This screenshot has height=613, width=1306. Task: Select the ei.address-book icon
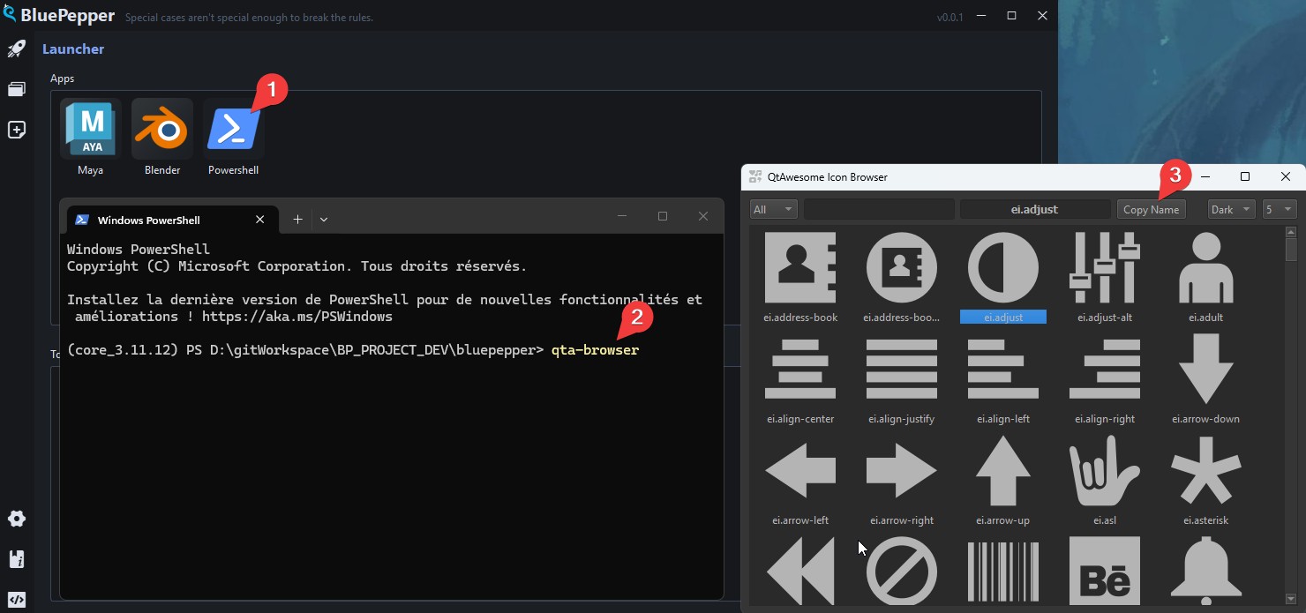800,267
